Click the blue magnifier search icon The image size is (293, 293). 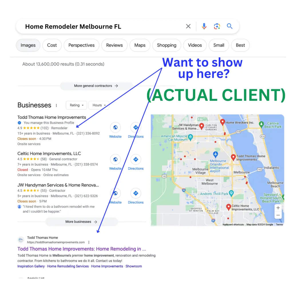click(x=230, y=26)
